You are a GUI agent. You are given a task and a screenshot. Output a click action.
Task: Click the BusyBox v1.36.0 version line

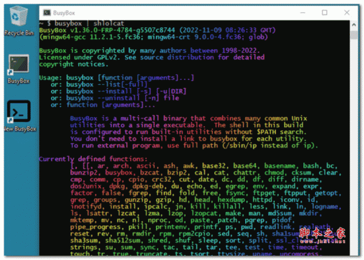point(157,30)
